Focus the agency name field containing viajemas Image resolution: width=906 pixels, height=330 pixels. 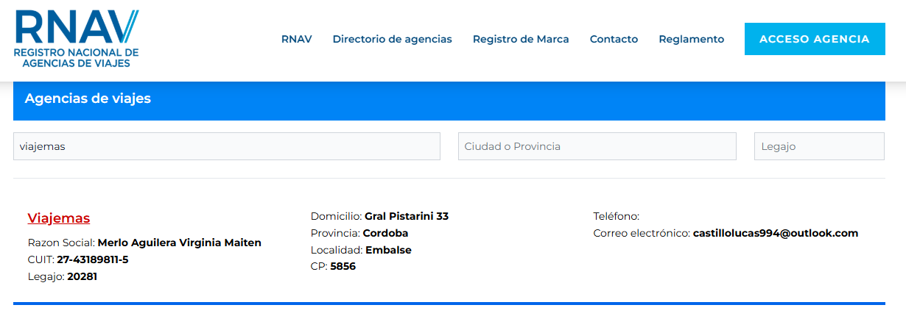(226, 146)
